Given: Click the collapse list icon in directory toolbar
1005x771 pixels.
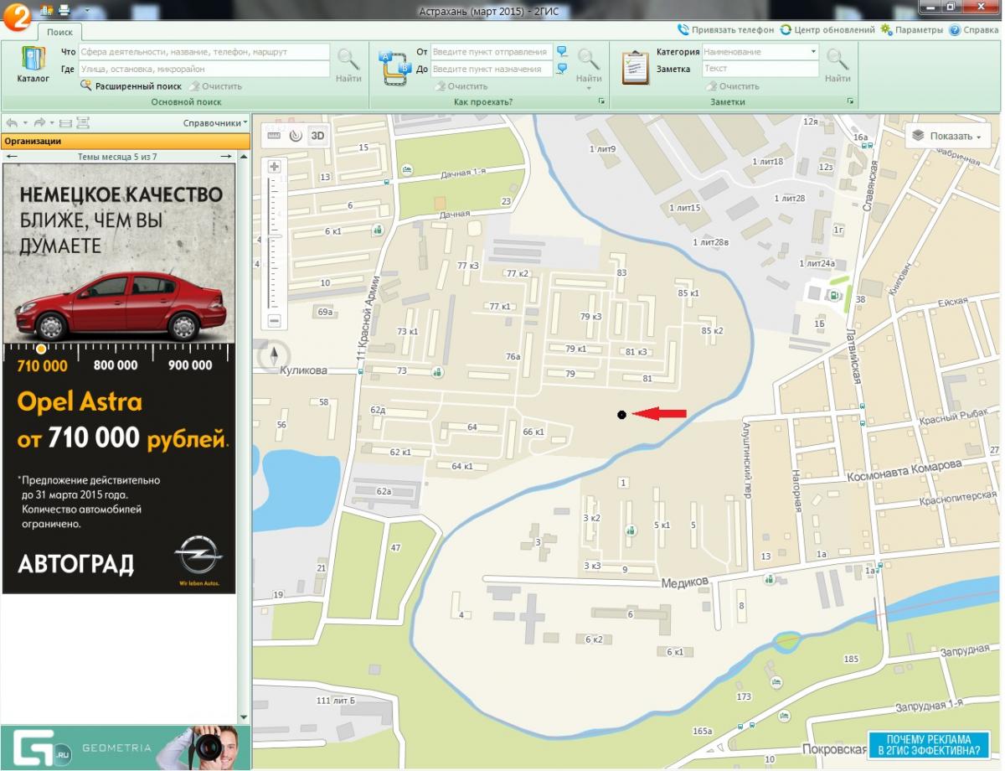Looking at the screenshot, I should (x=65, y=122).
